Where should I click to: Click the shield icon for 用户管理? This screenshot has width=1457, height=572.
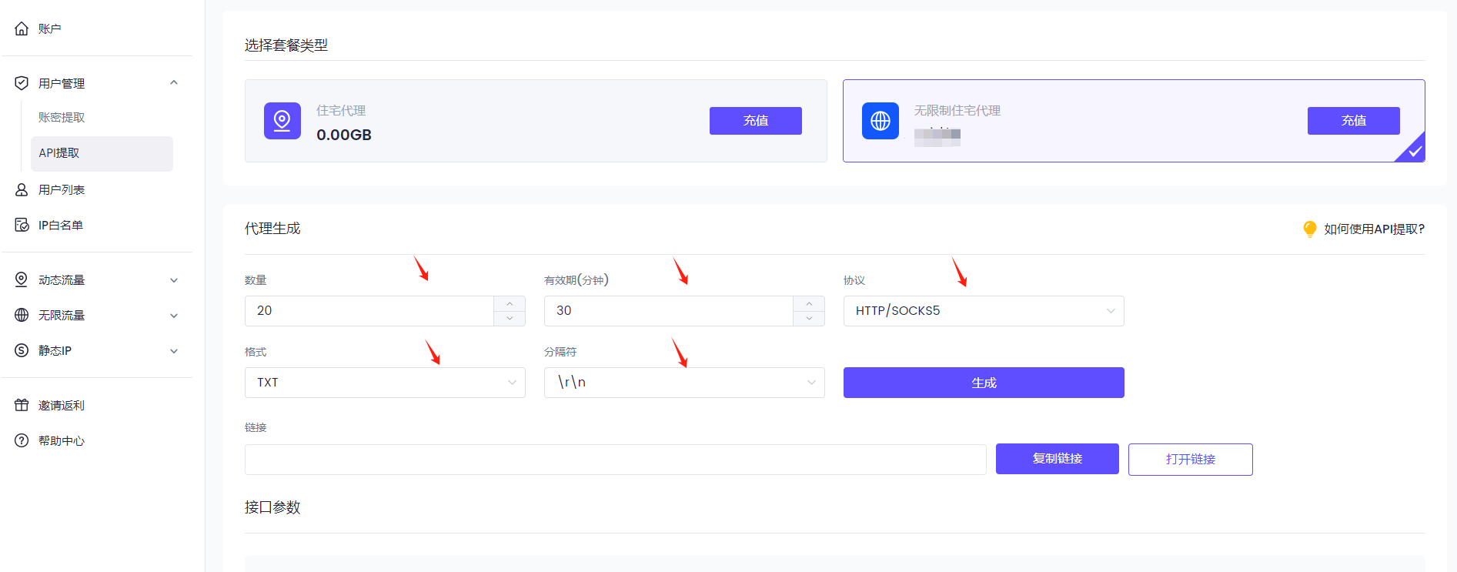tap(22, 83)
